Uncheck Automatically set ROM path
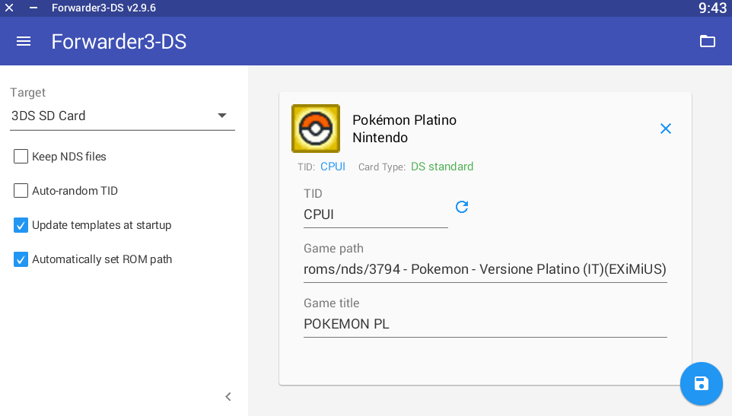This screenshot has width=732, height=416. 21,259
